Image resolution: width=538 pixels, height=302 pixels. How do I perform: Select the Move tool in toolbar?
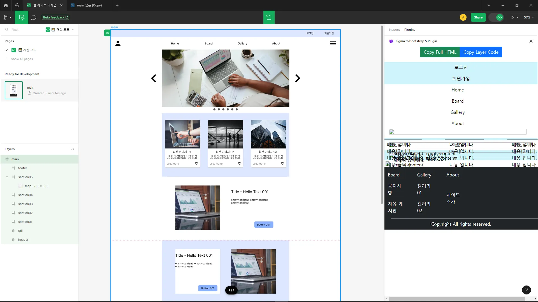(22, 17)
